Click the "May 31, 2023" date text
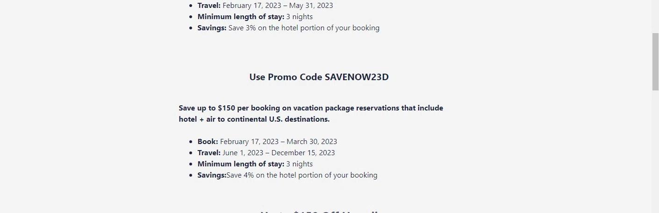Viewport: 659px width, 213px height. [311, 6]
